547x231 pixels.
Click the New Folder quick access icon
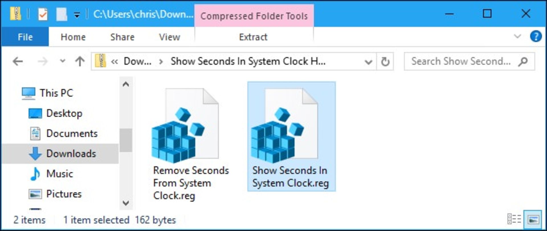point(62,14)
